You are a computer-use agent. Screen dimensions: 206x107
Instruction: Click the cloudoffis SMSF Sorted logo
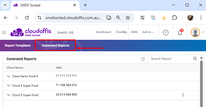click(x=31, y=32)
